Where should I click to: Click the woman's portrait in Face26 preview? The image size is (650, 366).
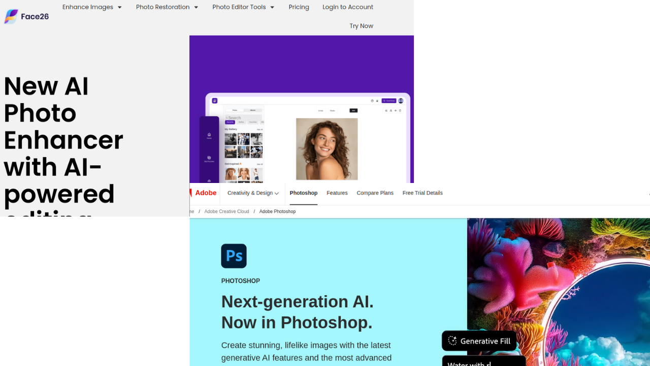click(x=327, y=149)
